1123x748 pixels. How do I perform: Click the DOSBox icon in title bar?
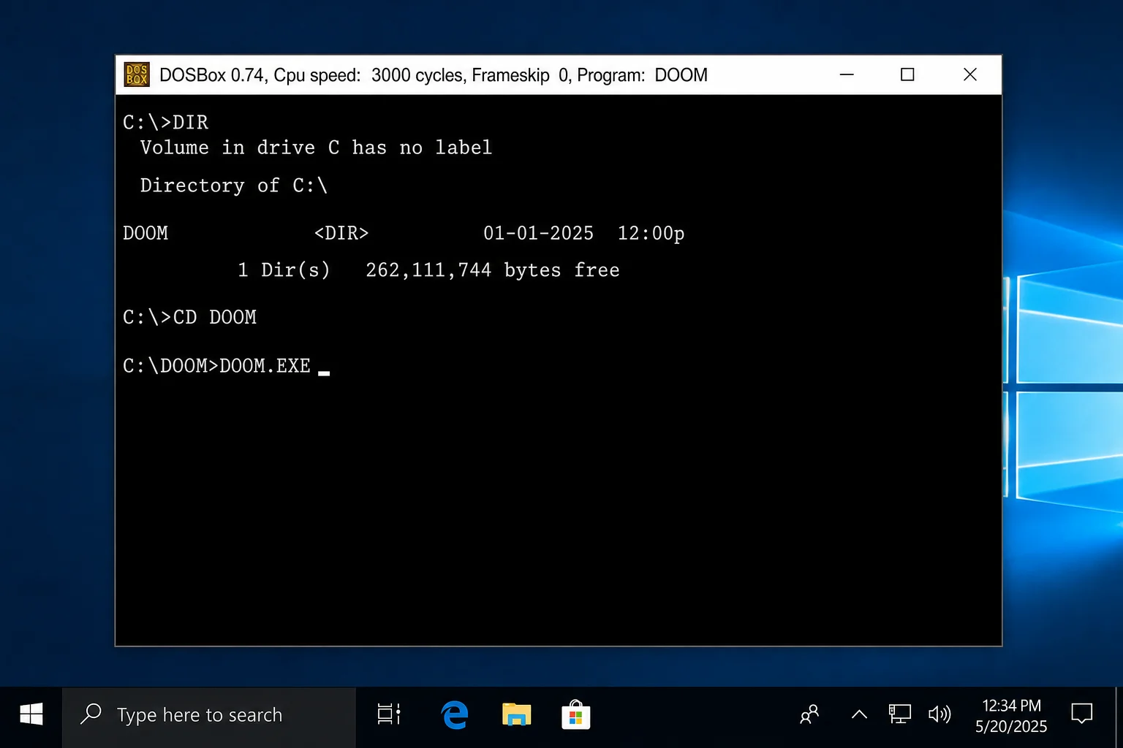pos(137,75)
